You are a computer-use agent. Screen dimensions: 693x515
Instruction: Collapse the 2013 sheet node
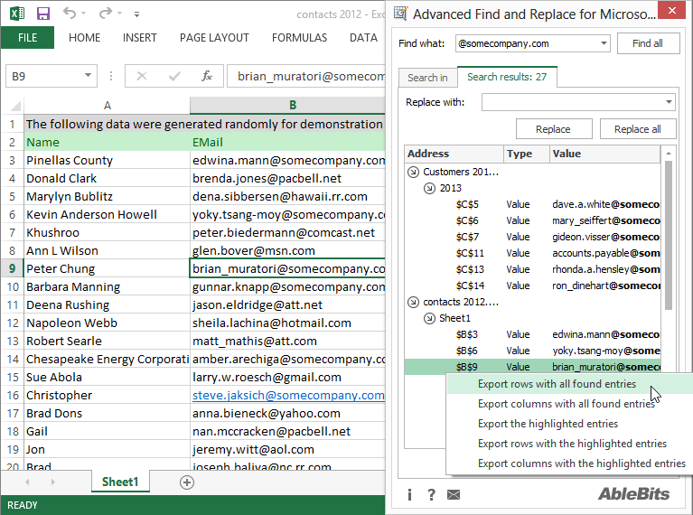(x=429, y=188)
